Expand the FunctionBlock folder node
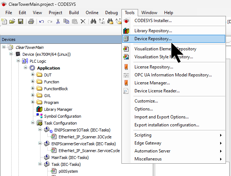Viewport: 231px width, 176px height. tap(33, 89)
